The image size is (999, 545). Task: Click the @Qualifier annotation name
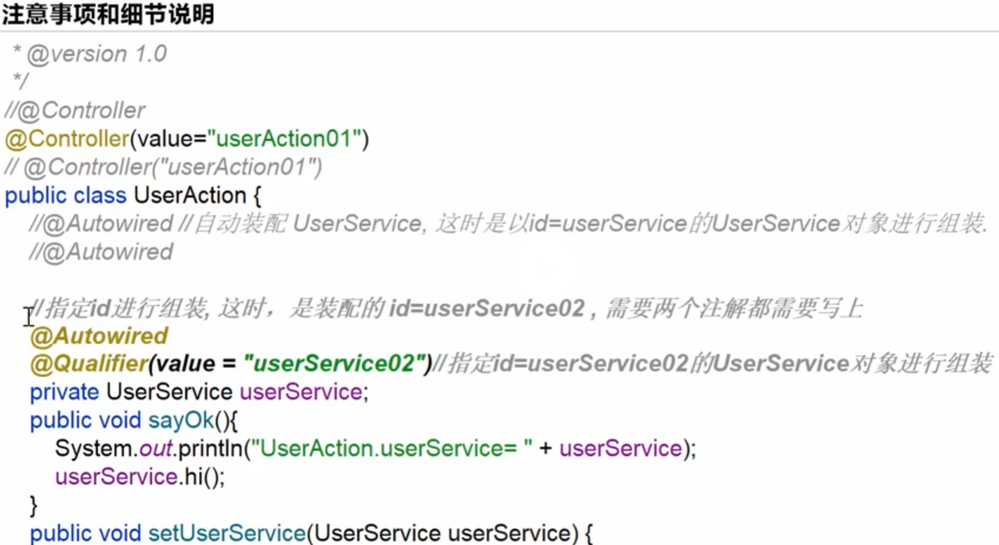tap(89, 364)
